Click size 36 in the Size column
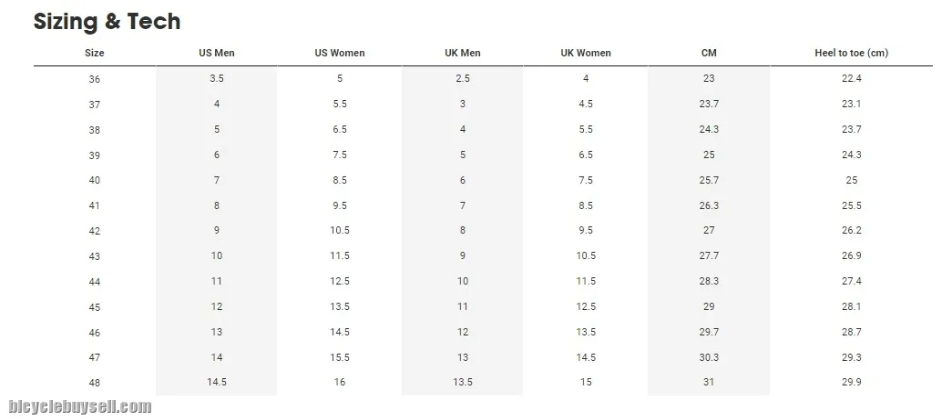 coord(95,79)
